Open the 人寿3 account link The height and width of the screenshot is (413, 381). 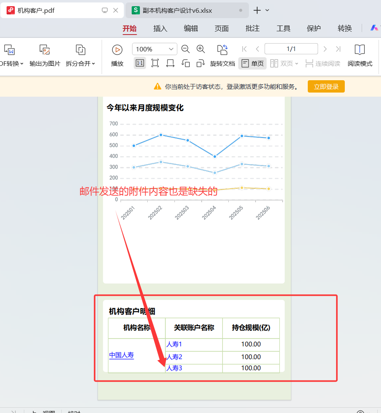174,368
